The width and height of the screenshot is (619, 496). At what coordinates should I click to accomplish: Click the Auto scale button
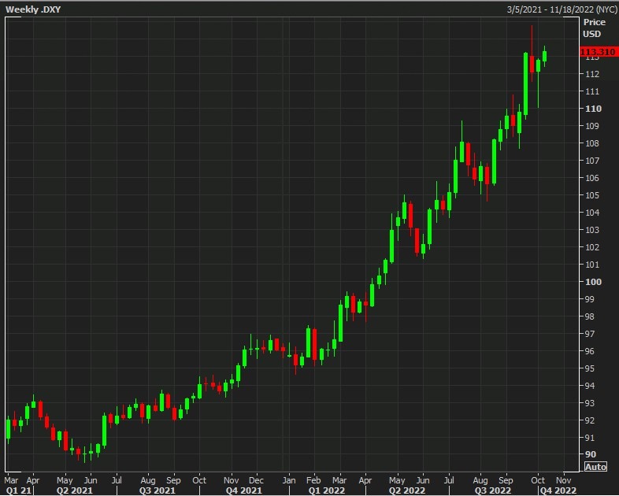(x=595, y=467)
